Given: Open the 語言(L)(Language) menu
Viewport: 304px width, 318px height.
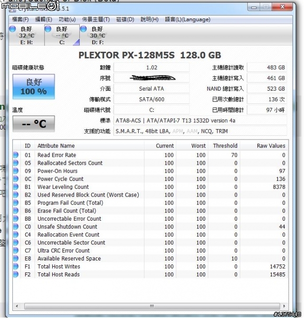Looking at the screenshot, I should (188, 19).
